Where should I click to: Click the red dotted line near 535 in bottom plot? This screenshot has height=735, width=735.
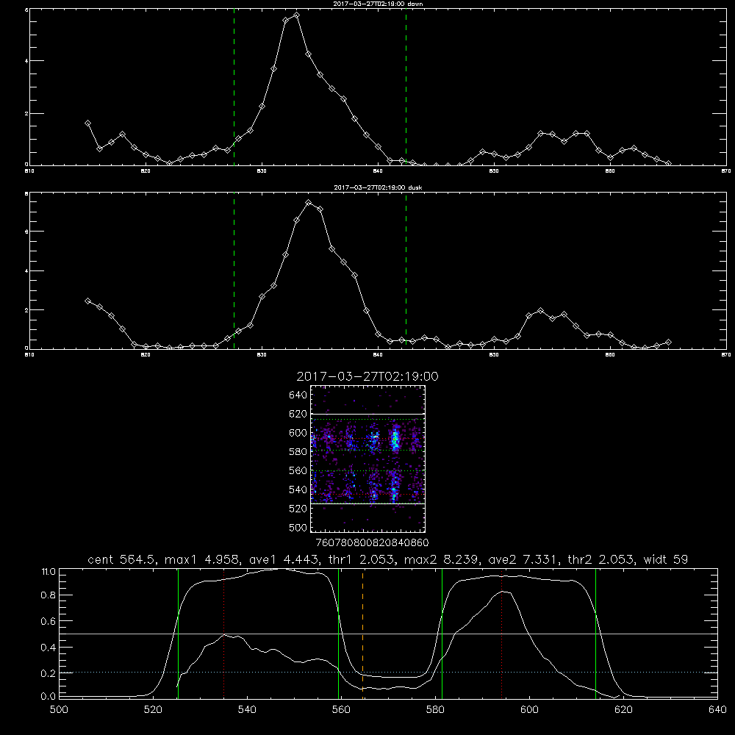point(224,634)
